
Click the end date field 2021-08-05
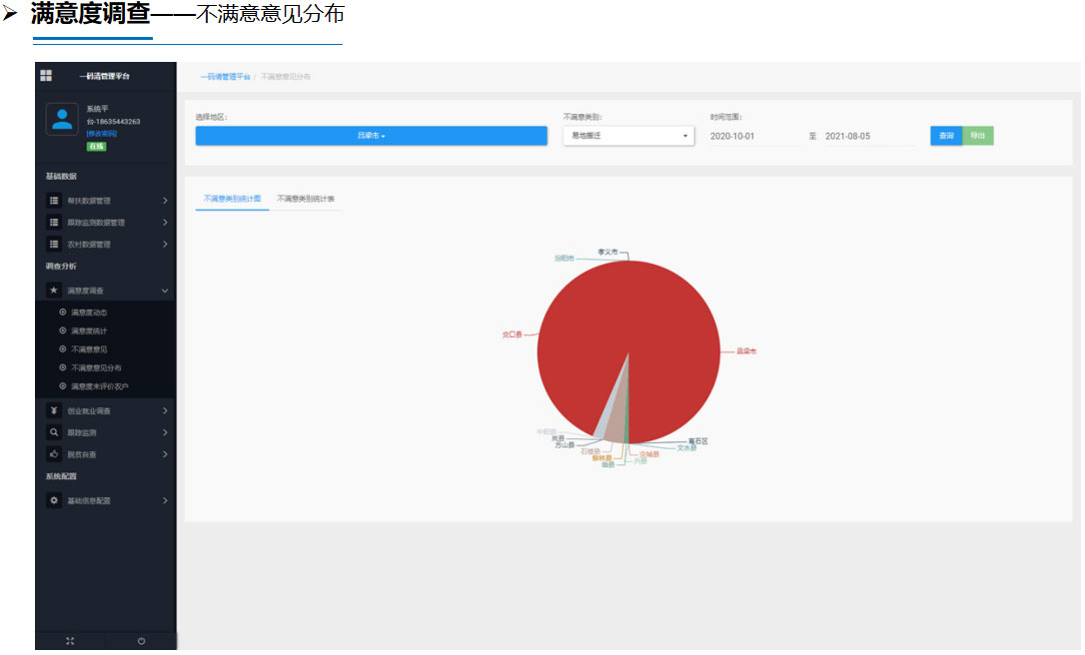pos(869,136)
